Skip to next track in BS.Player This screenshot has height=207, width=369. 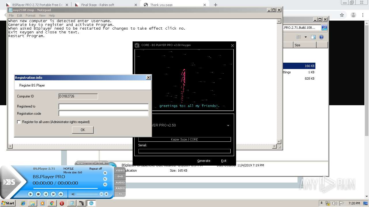pyautogui.click(x=53, y=194)
